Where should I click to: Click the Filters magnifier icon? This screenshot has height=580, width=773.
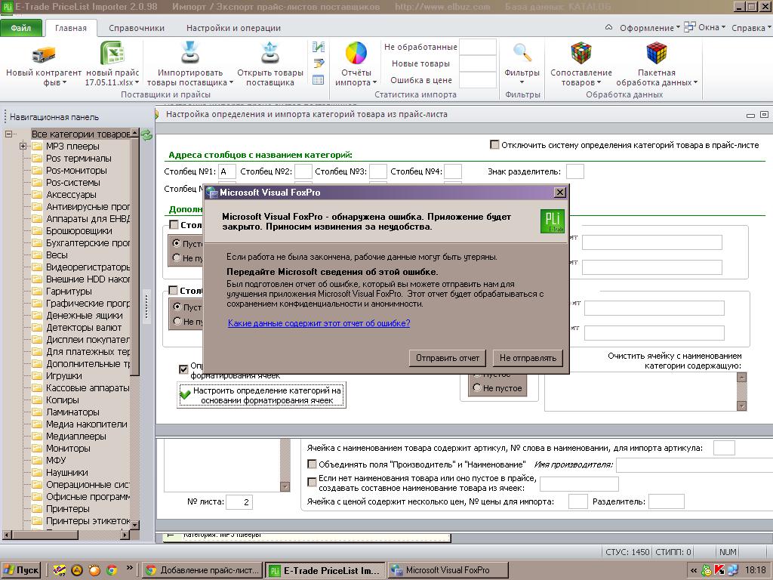coord(522,52)
